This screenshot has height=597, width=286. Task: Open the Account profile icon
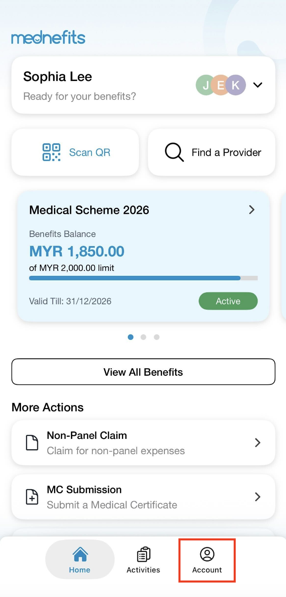point(207,554)
